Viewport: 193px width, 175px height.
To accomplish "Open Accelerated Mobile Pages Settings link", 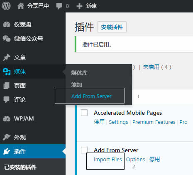I will pos(118,122).
